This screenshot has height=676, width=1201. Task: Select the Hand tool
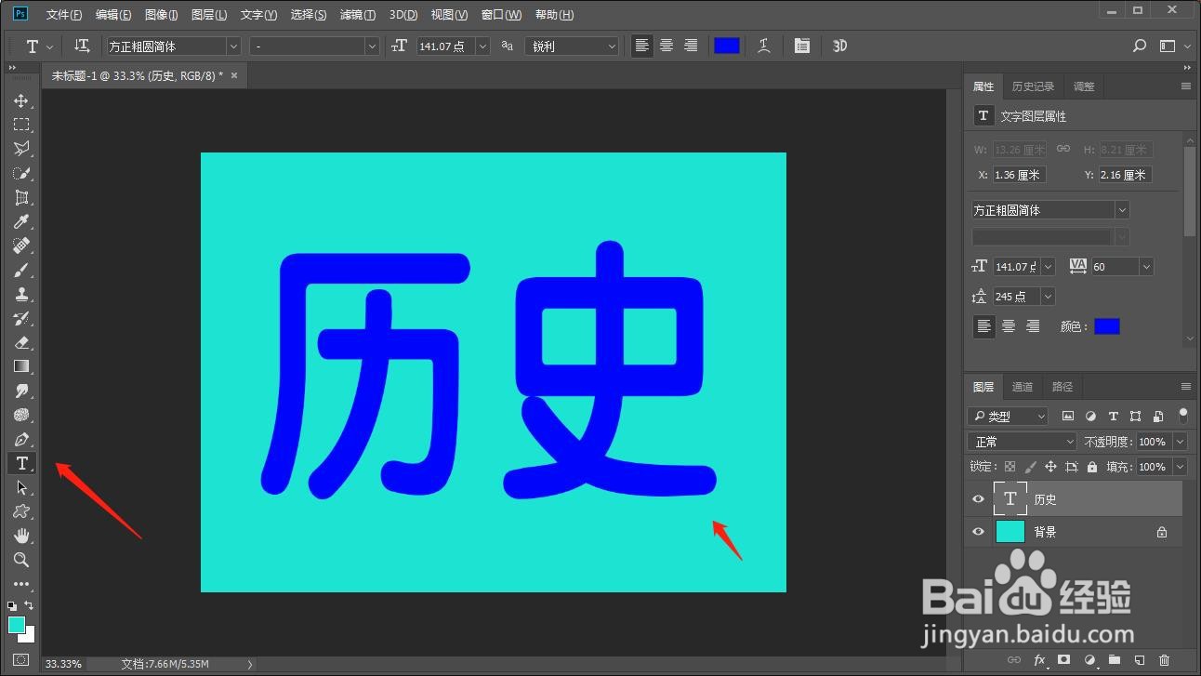coord(21,536)
